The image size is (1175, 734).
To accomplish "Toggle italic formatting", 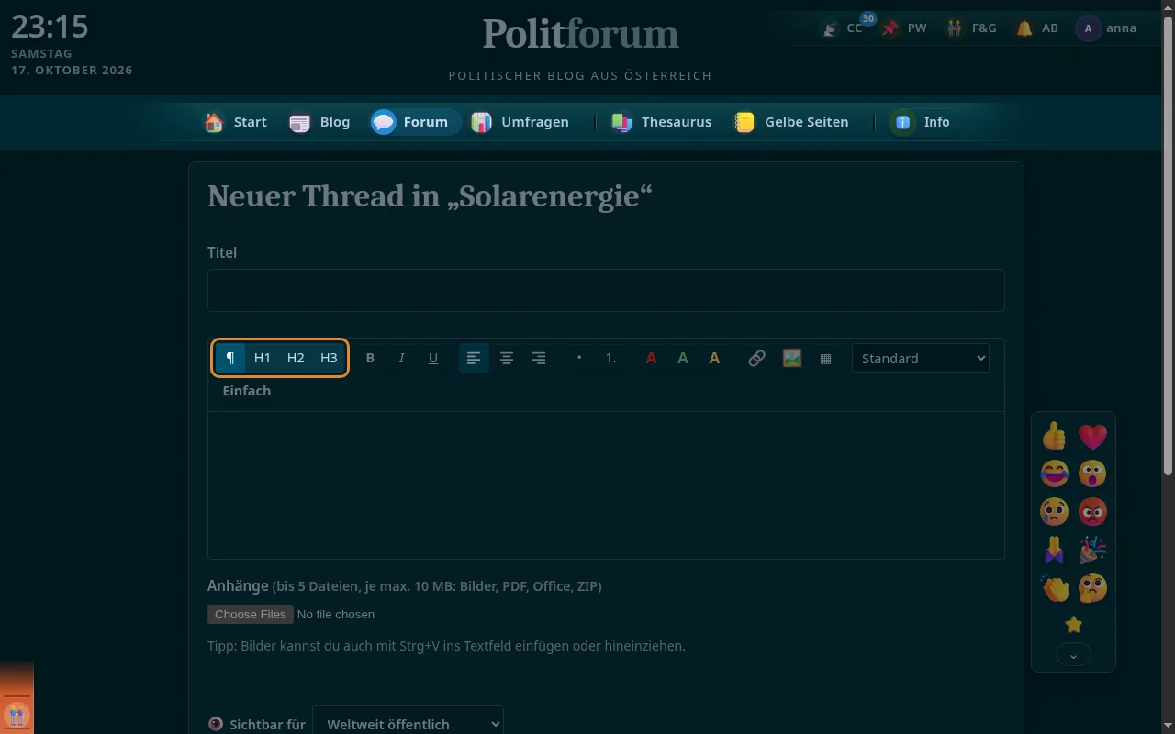I will 401,358.
